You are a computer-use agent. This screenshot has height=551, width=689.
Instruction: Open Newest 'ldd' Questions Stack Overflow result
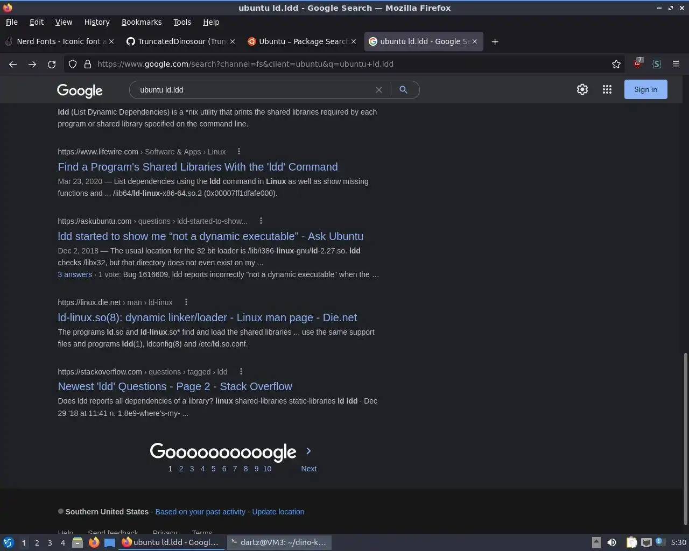click(175, 386)
